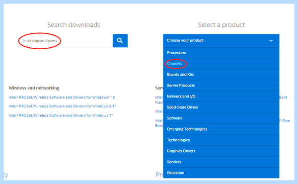This screenshot has height=184, width=298.
Task: Pick Solid-State Drives option
Action: pos(221,107)
